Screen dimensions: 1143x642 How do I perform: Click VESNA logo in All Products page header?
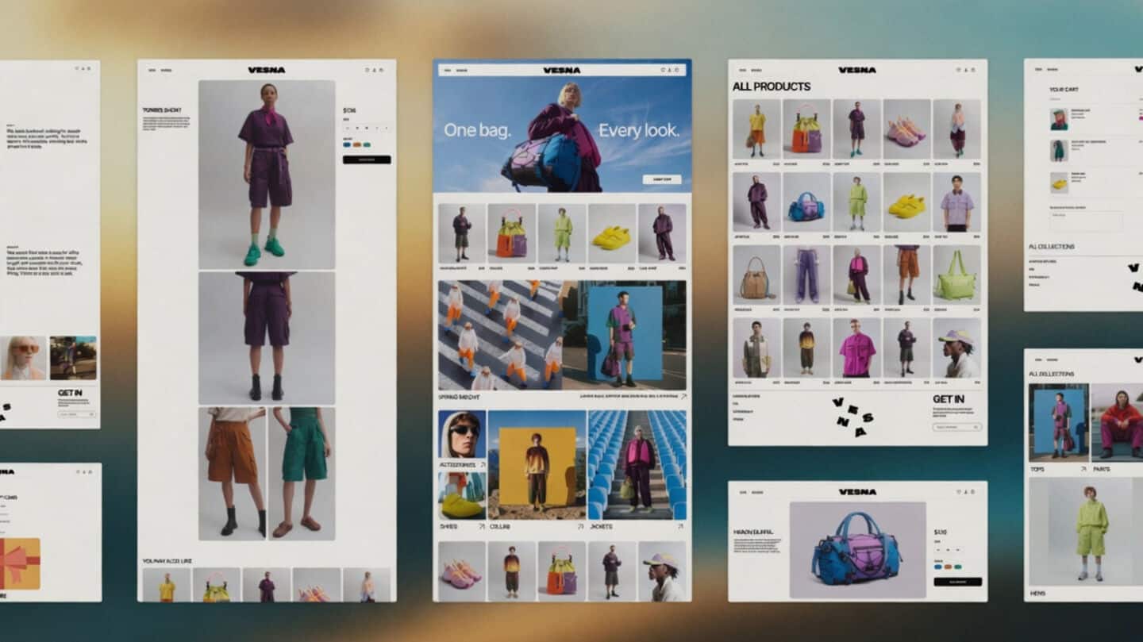click(x=857, y=70)
